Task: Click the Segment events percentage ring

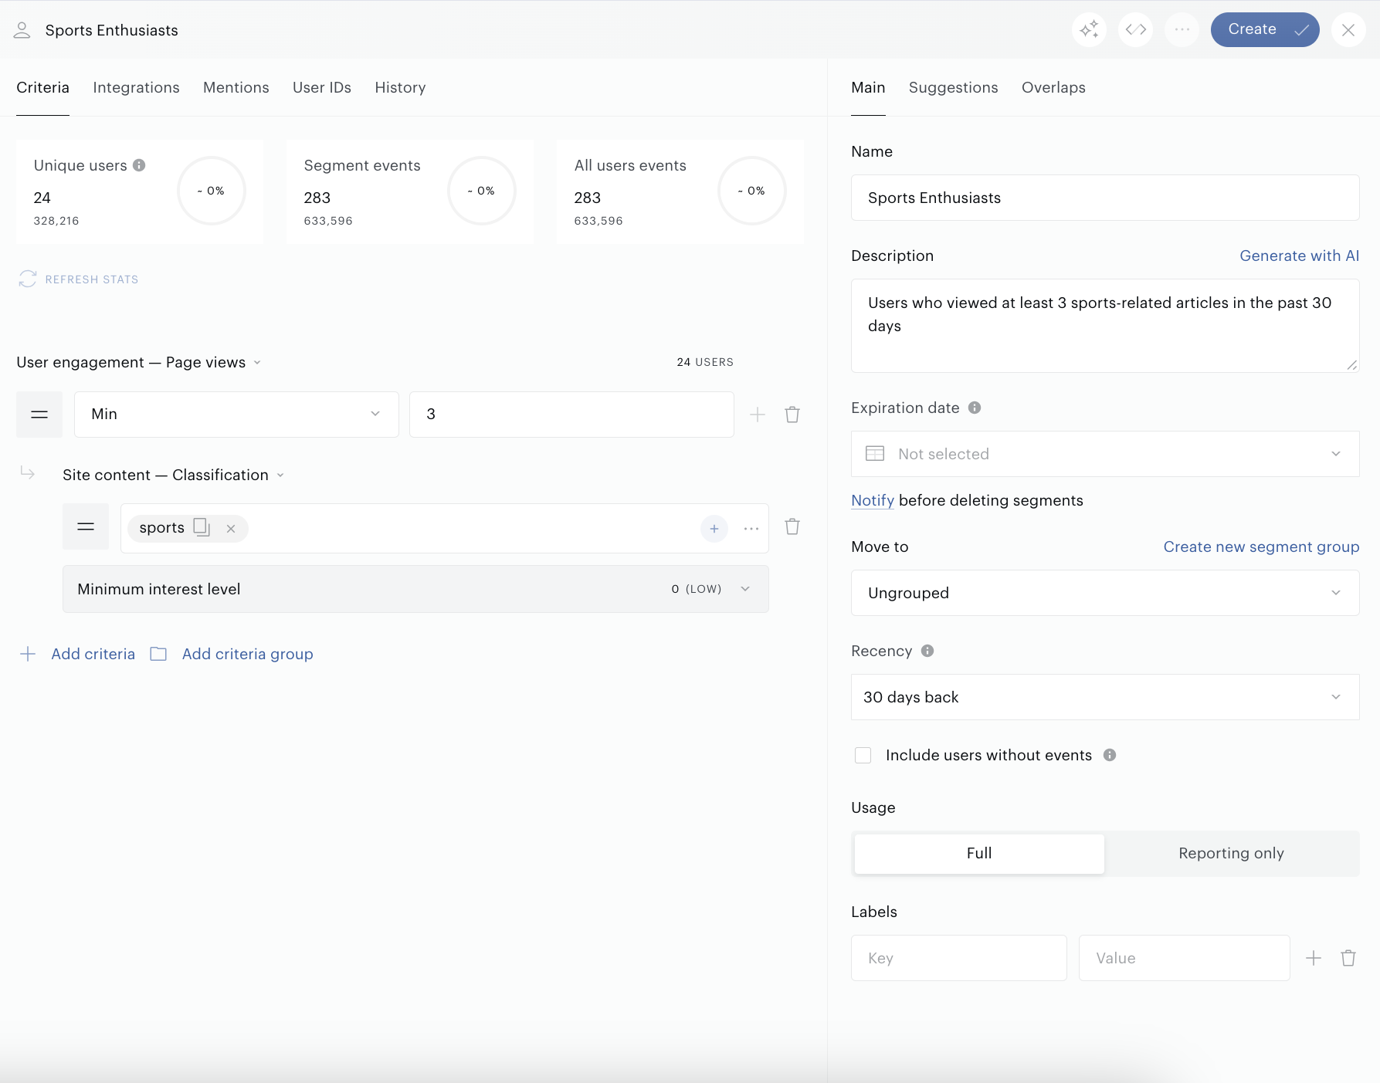Action: click(x=482, y=191)
